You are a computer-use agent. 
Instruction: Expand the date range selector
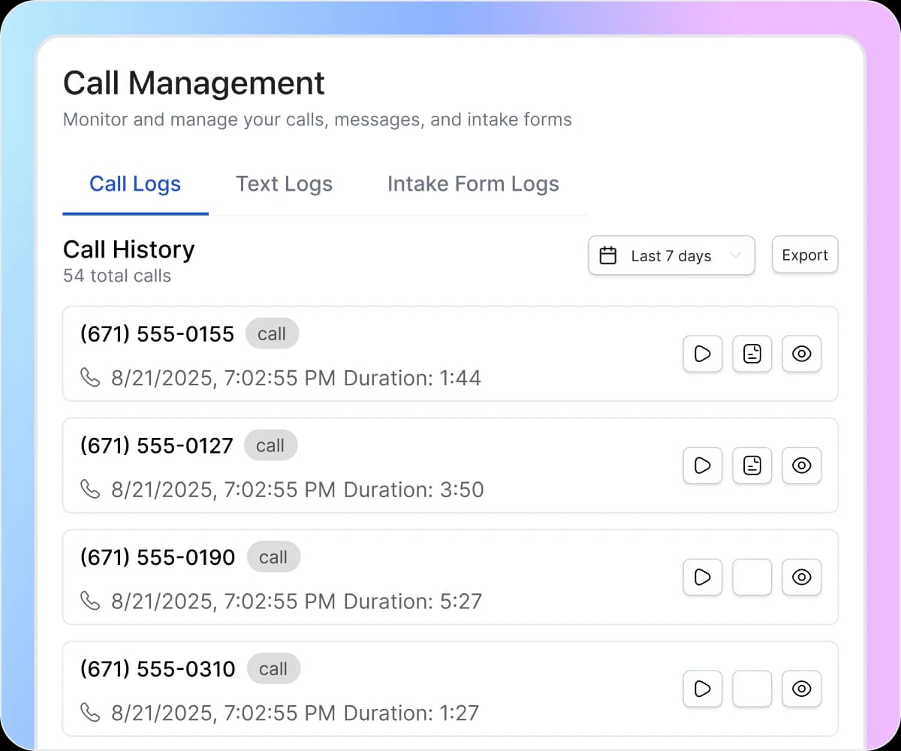[x=670, y=255]
